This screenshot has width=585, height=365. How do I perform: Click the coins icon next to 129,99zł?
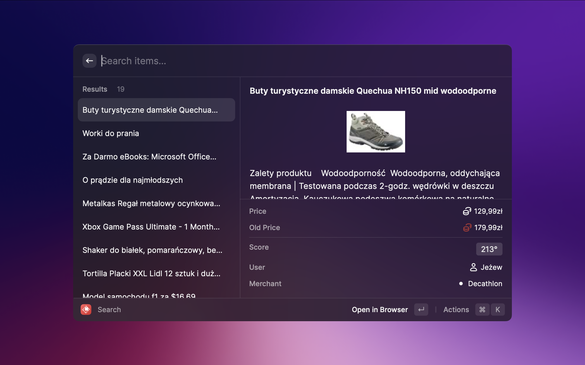pos(467,211)
